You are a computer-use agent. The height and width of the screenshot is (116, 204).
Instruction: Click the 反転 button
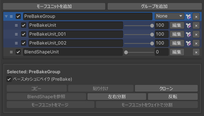point(173,97)
